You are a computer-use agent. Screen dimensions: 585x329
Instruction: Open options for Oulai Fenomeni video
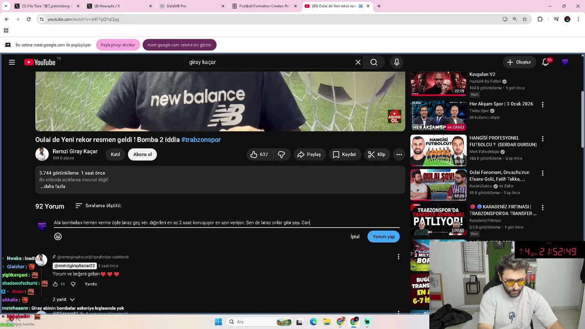pos(542,173)
